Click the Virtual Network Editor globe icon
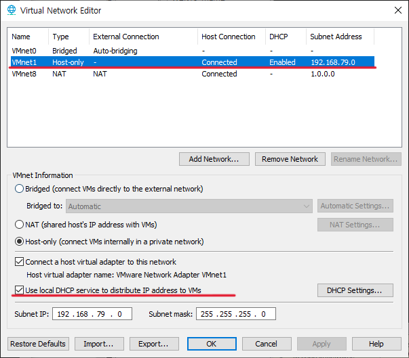 (12, 10)
